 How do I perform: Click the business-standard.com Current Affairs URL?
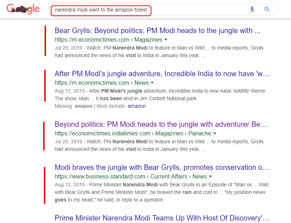pos(131,177)
